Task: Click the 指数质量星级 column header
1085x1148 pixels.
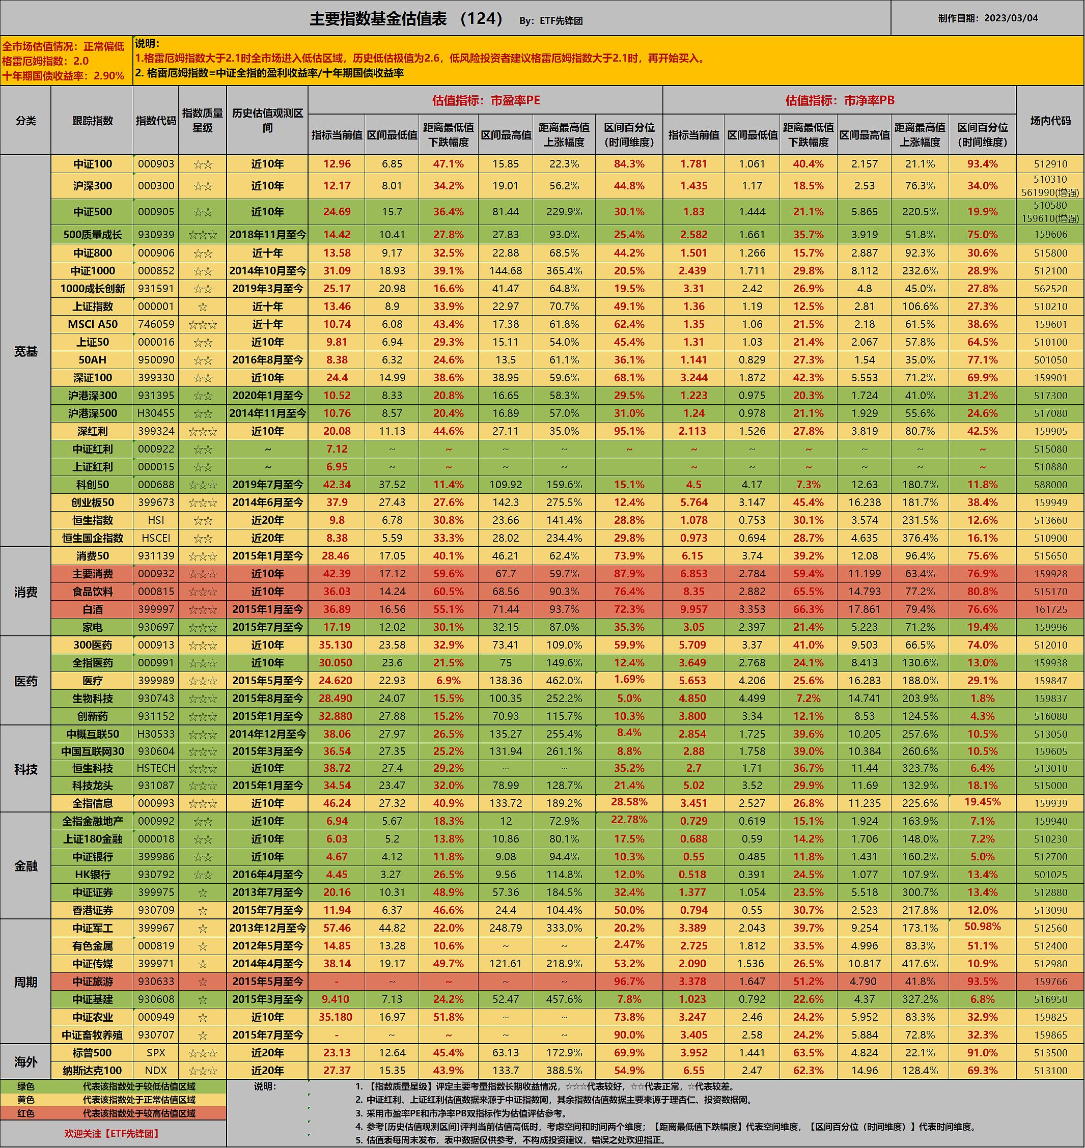Action: (203, 120)
